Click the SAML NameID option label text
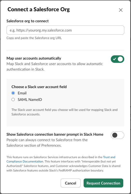The height and width of the screenshot is (194, 131). (30, 100)
